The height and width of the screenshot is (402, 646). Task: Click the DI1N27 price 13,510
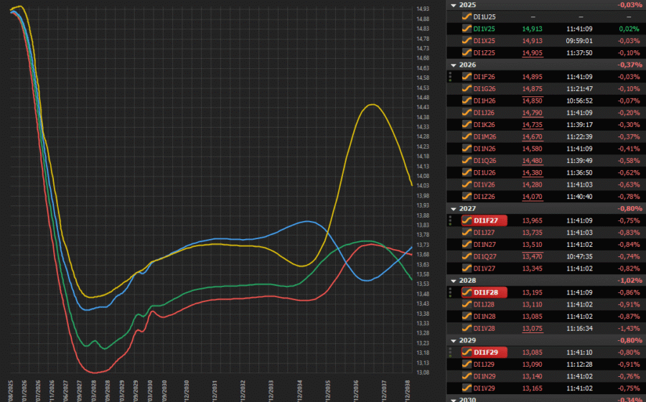(x=533, y=244)
